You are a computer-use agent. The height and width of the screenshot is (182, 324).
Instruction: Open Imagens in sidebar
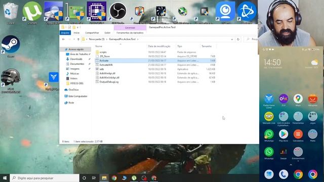click(x=74, y=69)
